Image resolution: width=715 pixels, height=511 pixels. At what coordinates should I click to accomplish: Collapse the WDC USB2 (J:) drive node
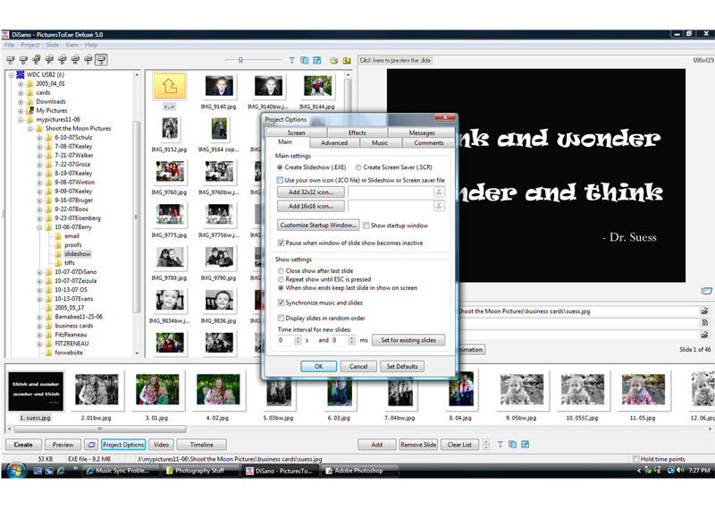10,74
